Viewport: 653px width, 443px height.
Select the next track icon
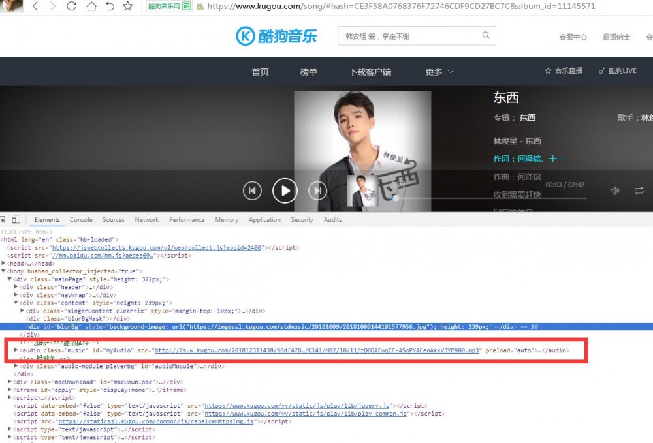tap(318, 190)
